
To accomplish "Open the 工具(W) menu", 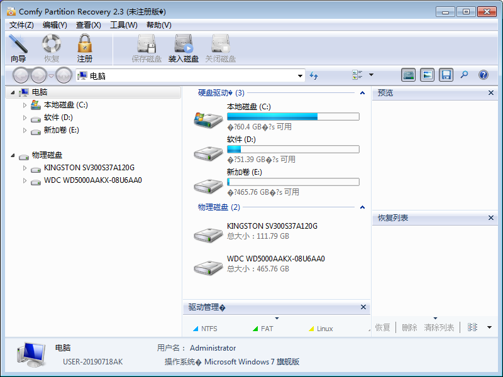I will 124,25.
